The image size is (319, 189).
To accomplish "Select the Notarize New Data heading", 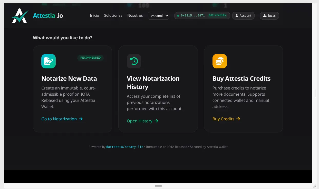I will click(69, 79).
